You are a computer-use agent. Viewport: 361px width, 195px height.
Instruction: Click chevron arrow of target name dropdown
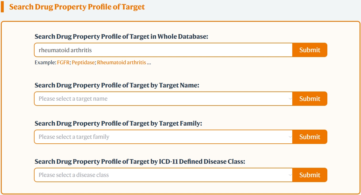coord(290,99)
